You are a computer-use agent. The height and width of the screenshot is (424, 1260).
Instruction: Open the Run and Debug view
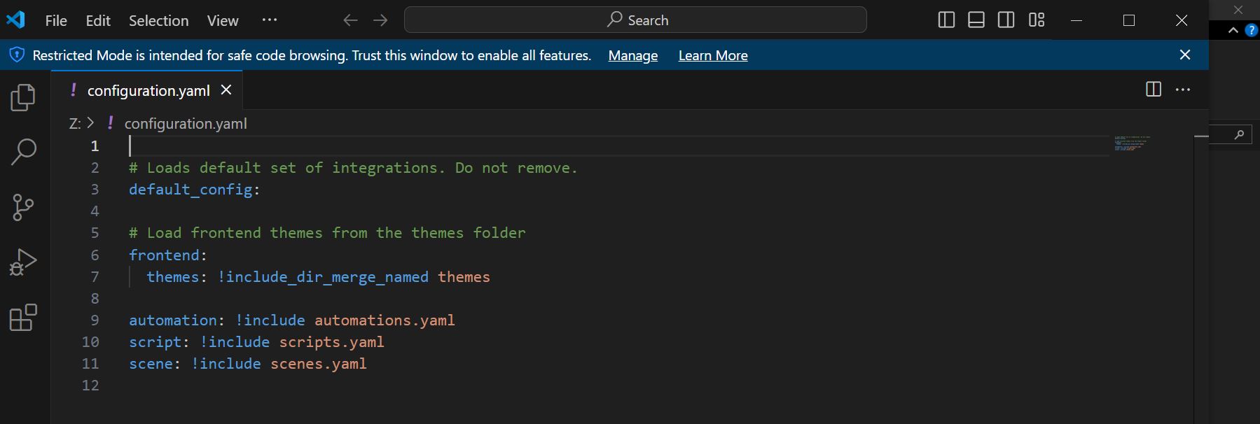click(x=23, y=262)
